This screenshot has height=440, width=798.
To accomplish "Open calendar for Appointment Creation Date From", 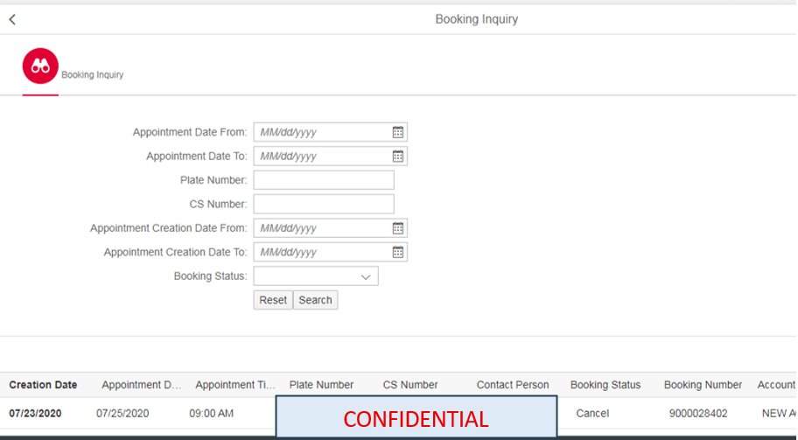I will pos(398,228).
